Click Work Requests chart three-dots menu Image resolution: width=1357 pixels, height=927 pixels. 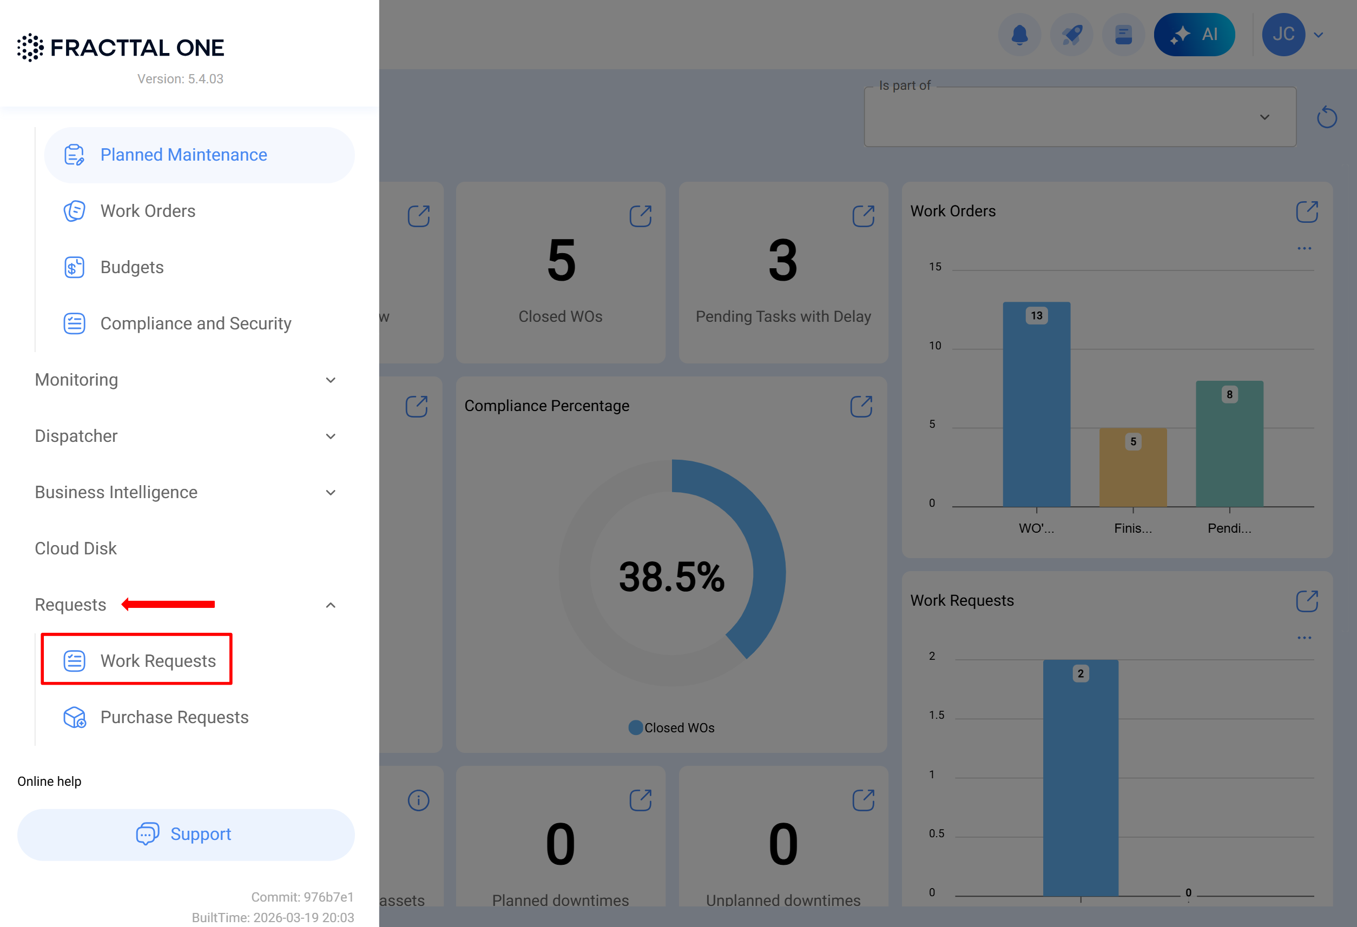pos(1304,638)
